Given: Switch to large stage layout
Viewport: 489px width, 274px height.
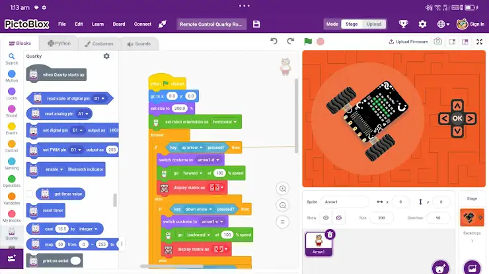Looking at the screenshot, I should pyautogui.click(x=465, y=41).
